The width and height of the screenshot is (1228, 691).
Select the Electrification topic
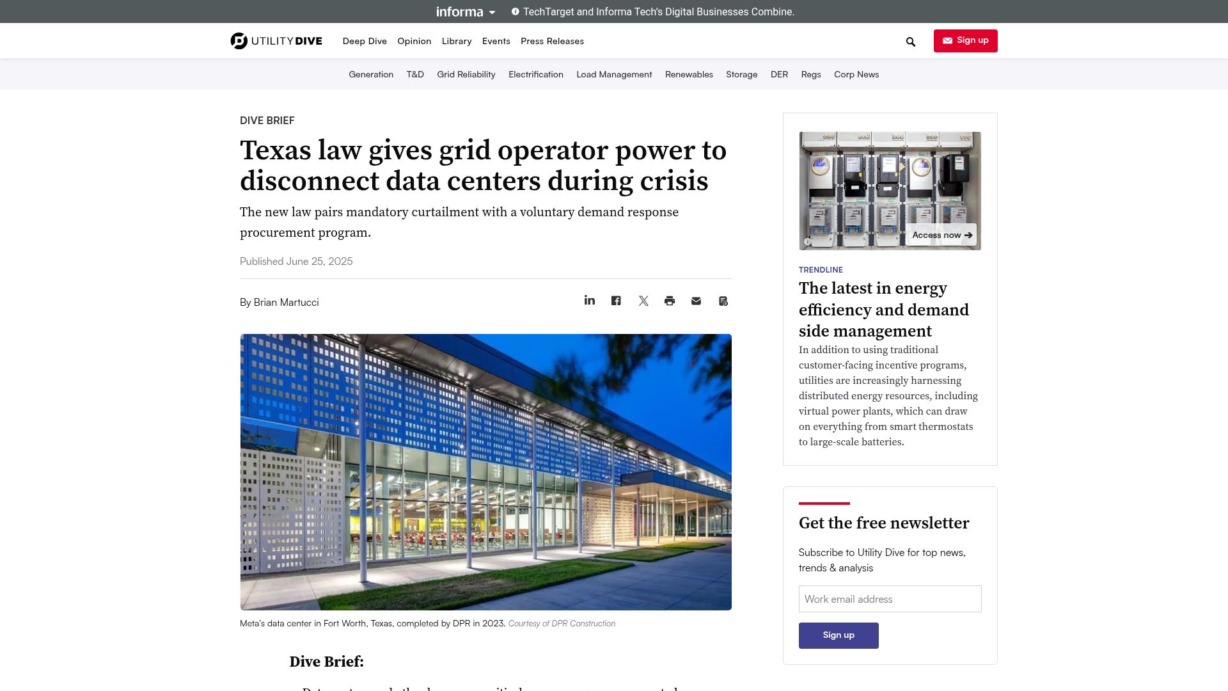(536, 74)
